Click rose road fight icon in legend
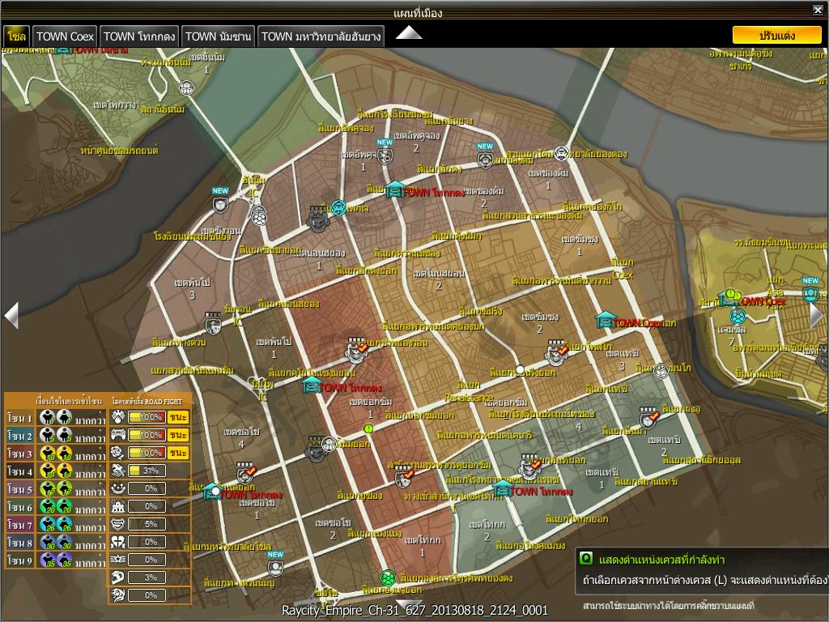This screenshot has width=829, height=622. 117,453
